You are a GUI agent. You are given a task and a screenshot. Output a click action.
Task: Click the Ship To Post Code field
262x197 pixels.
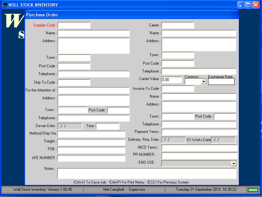pos(119,110)
